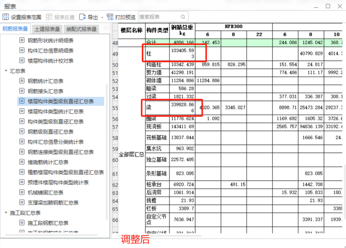The height and width of the screenshot is (248, 346).
Task: Click the 打印预览 printer icon
Action: click(110, 17)
